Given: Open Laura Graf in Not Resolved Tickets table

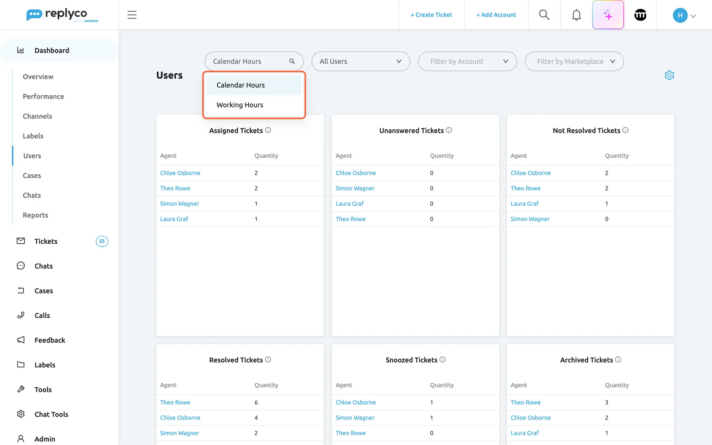Looking at the screenshot, I should (525, 204).
